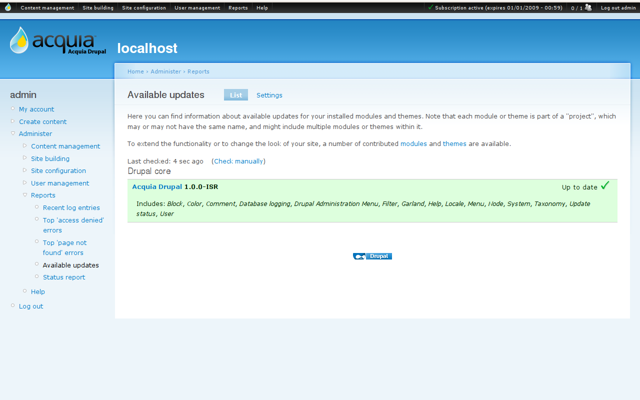Screen dimensions: 640x400
Task: Click the Drupal droplet icon in the black top bar
Action: [x=7, y=7]
